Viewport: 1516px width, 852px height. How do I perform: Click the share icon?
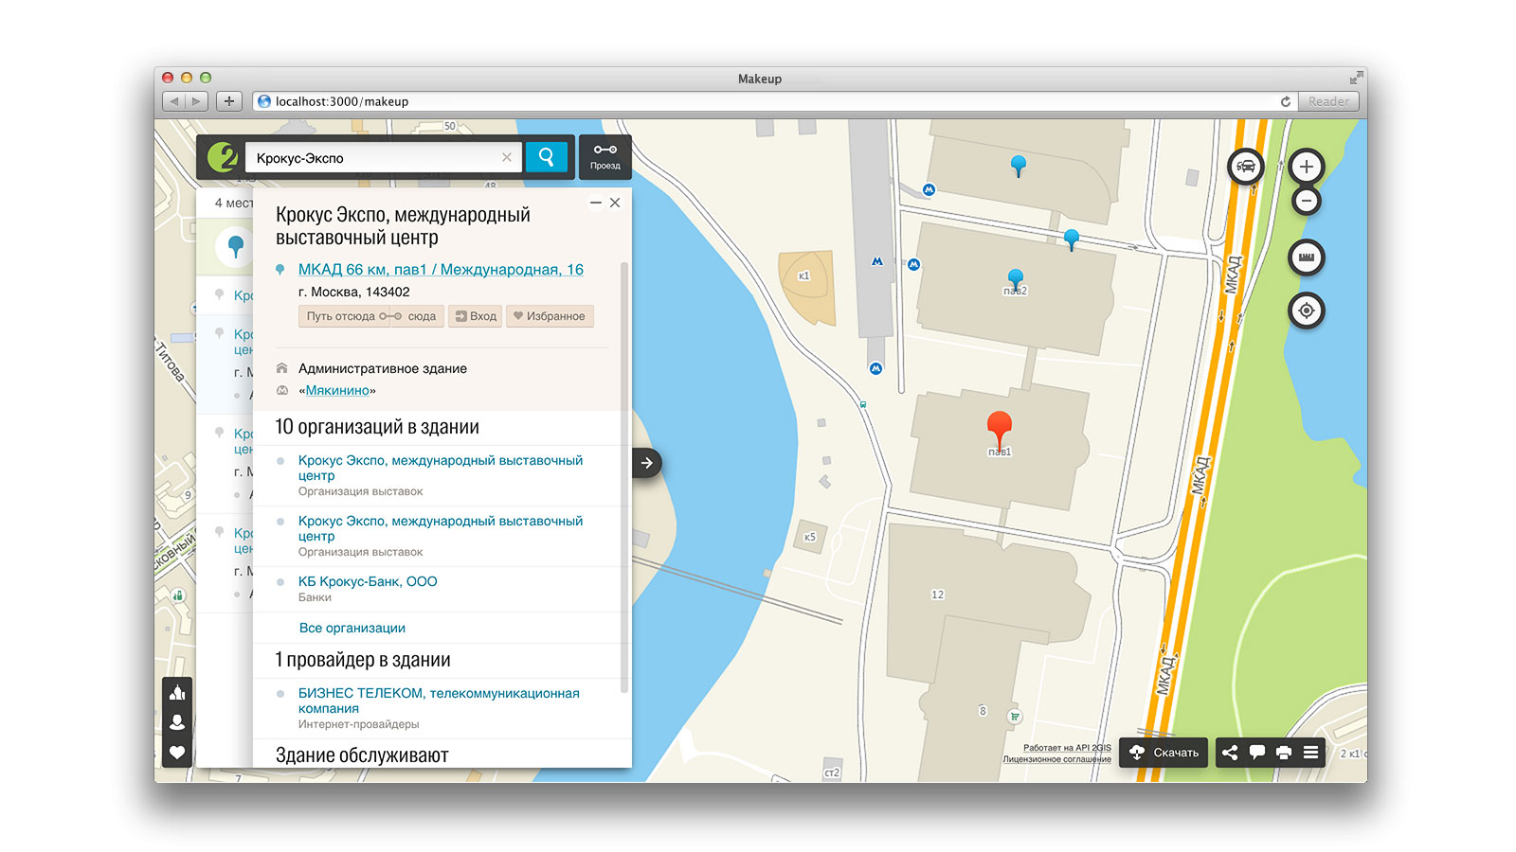tap(1230, 753)
